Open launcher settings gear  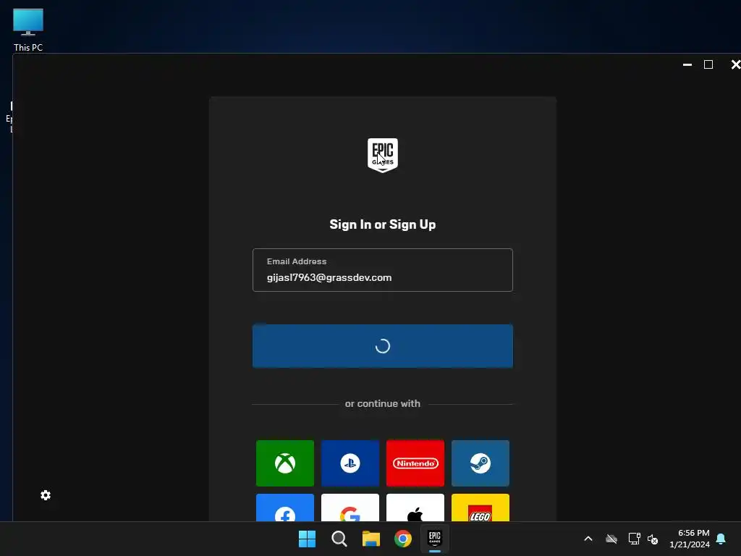point(46,495)
